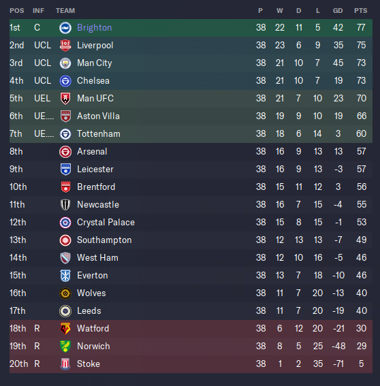Sort standings by POS column header
The width and height of the screenshot is (380, 386).
pos(17,11)
